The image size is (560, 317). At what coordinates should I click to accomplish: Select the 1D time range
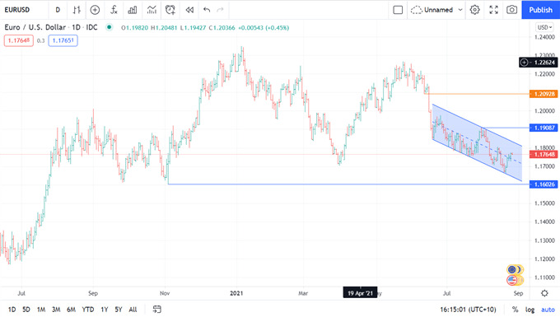tap(12, 310)
